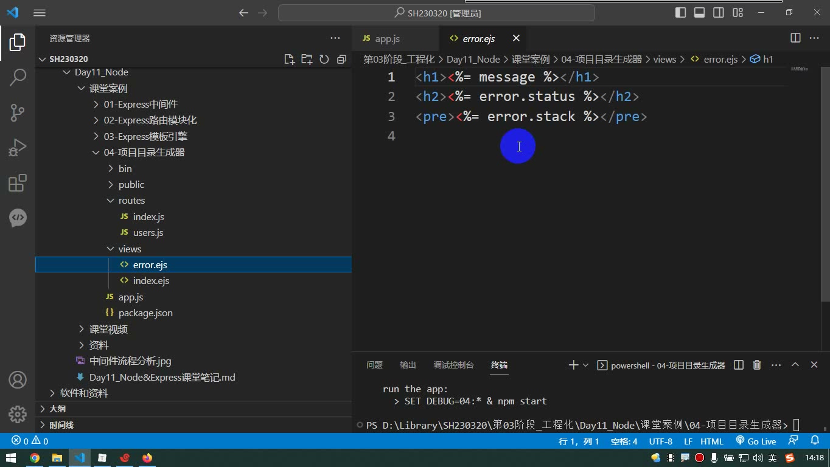Screen dimensions: 830x467
Task: Open the new terminal profile dropdown
Action: pos(585,365)
